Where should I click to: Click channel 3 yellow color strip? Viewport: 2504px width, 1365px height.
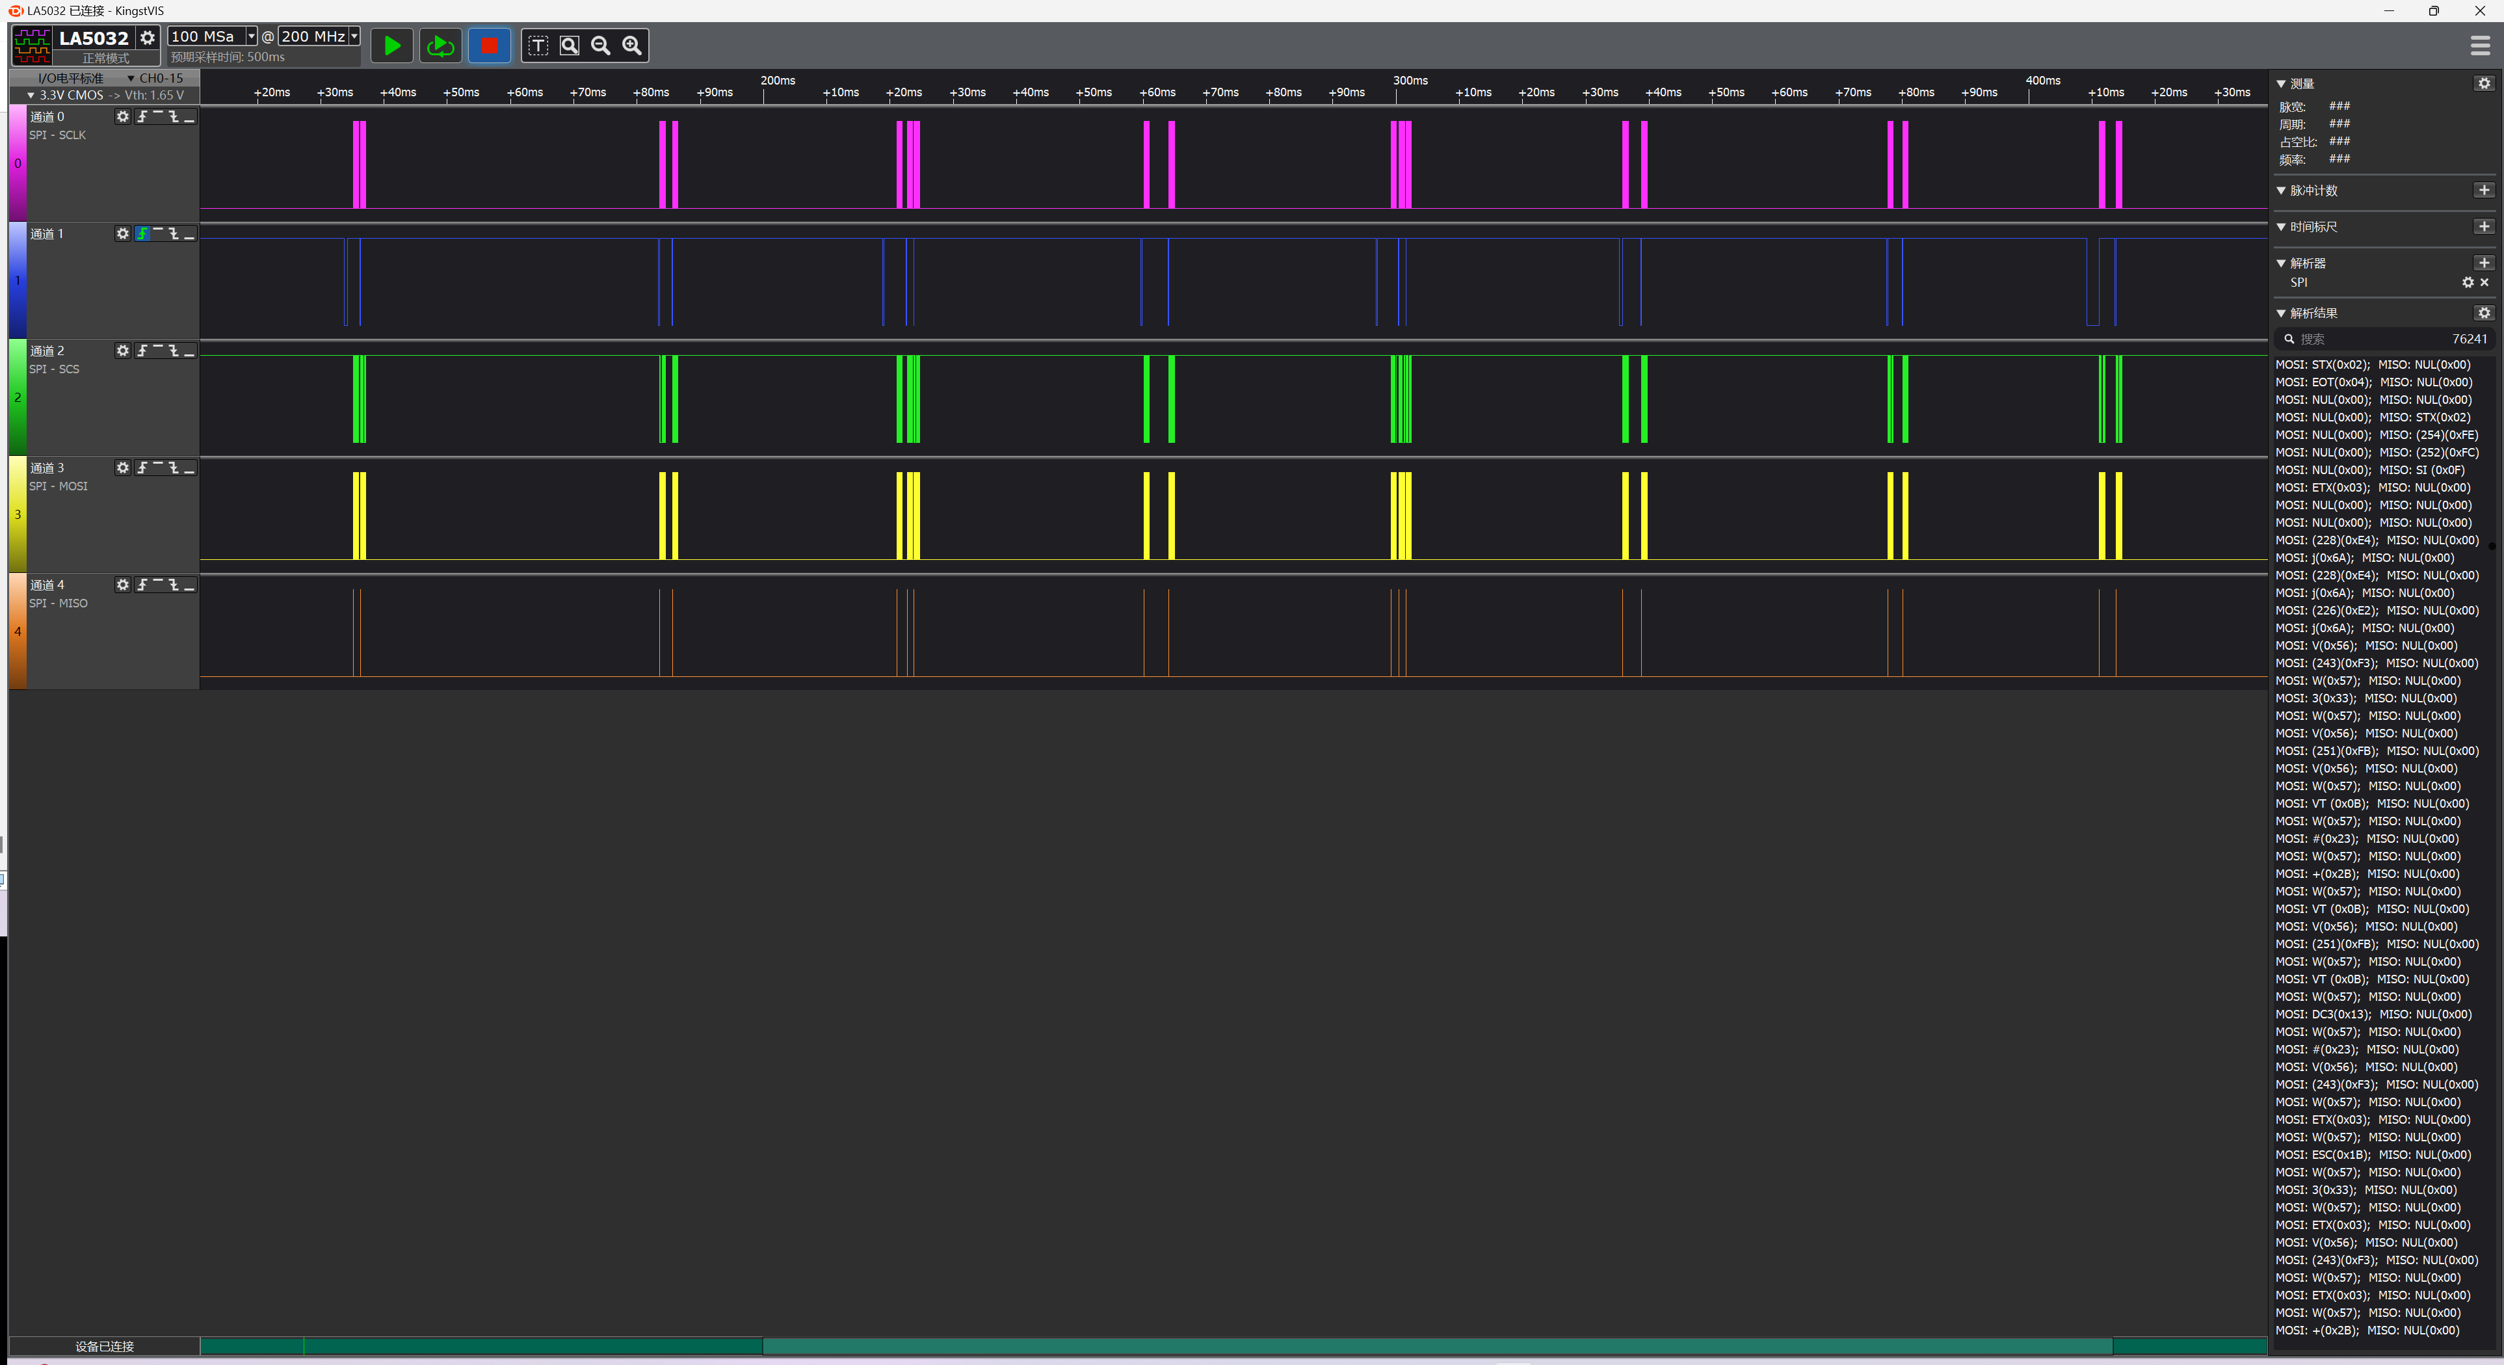(x=18, y=514)
